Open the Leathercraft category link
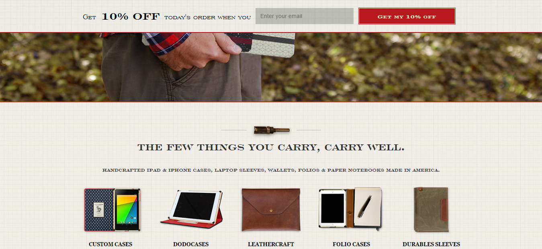This screenshot has width=542, height=249. pyautogui.click(x=271, y=244)
